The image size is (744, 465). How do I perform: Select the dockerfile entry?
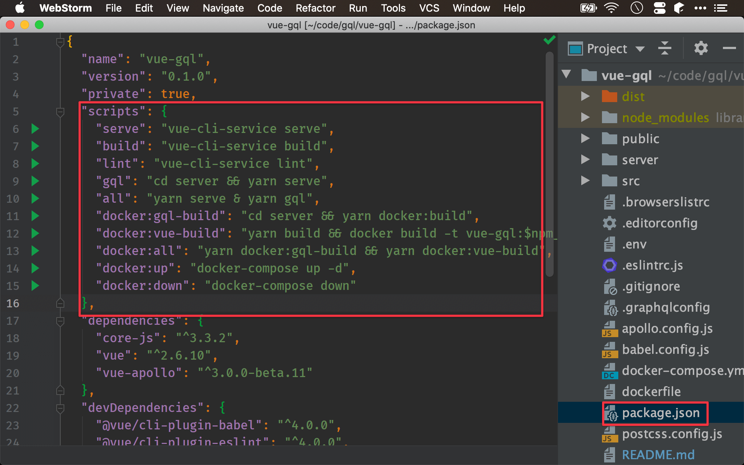click(x=651, y=391)
